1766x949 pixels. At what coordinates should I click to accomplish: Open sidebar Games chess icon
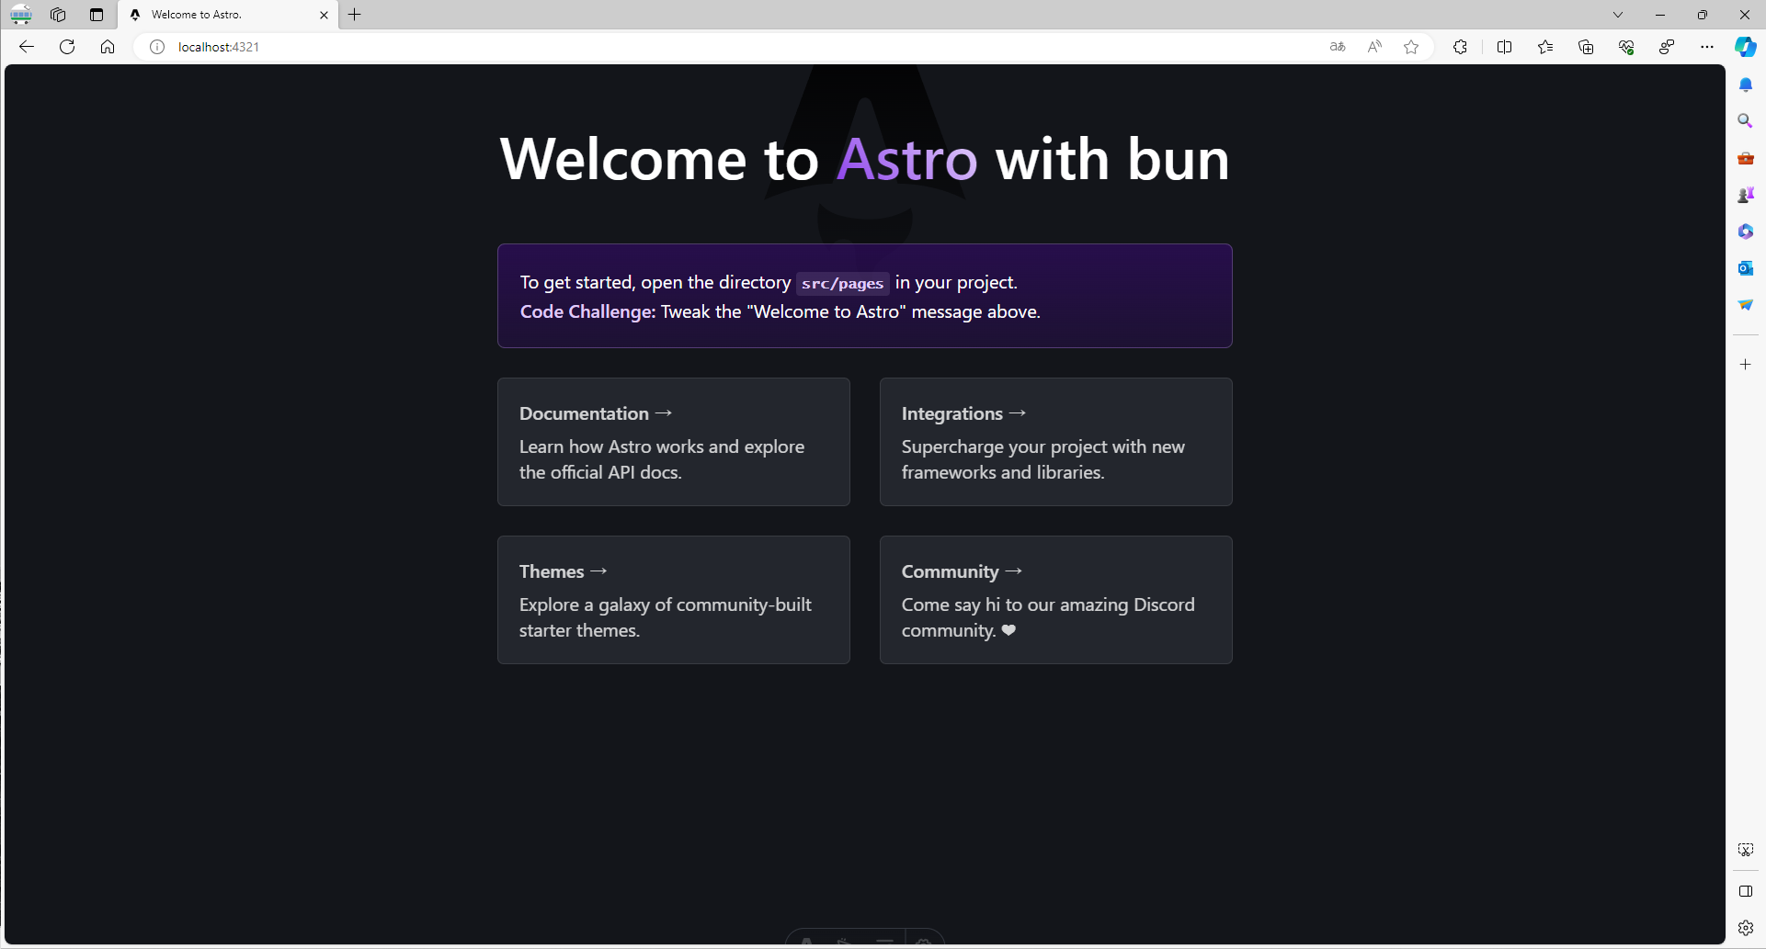tap(1746, 195)
